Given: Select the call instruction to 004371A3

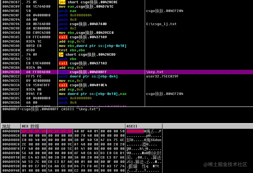Looking at the screenshot, I should tap(83, 63).
